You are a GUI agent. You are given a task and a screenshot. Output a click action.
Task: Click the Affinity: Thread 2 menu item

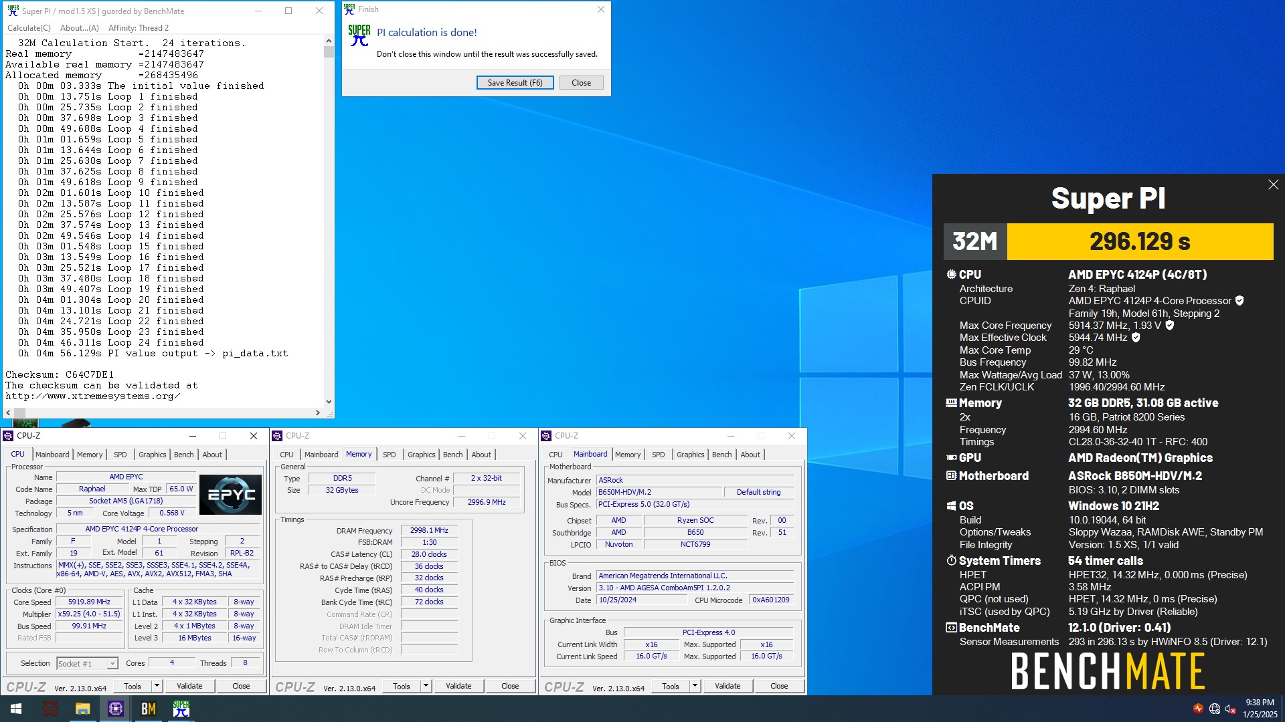(139, 28)
